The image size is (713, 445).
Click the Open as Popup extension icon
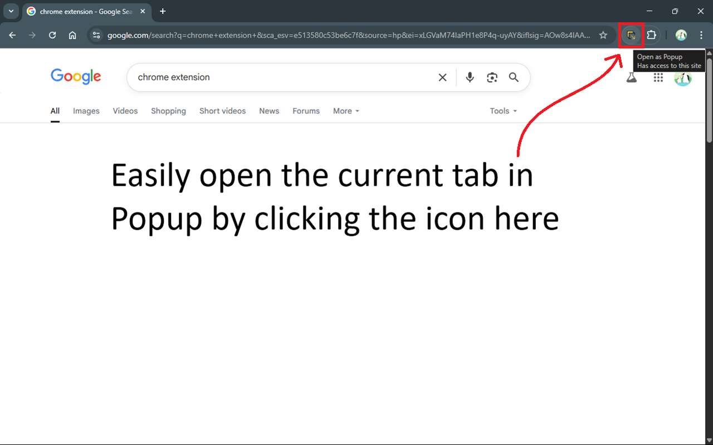point(631,34)
